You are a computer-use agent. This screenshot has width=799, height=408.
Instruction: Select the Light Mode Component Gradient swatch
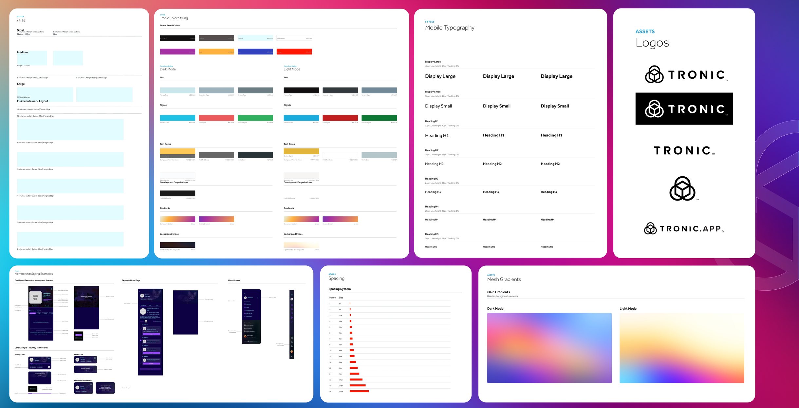pyautogui.click(x=301, y=219)
